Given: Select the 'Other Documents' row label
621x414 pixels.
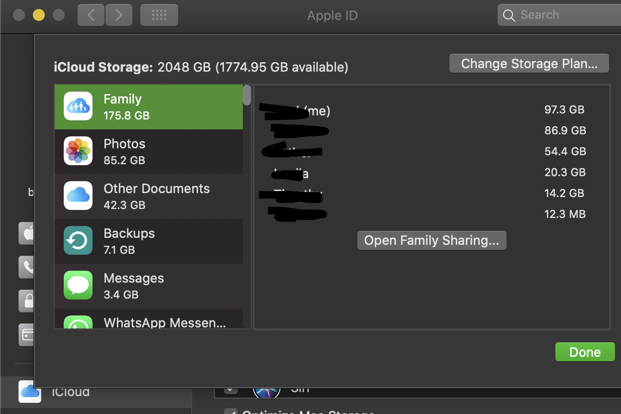Looking at the screenshot, I should pyautogui.click(x=157, y=189).
